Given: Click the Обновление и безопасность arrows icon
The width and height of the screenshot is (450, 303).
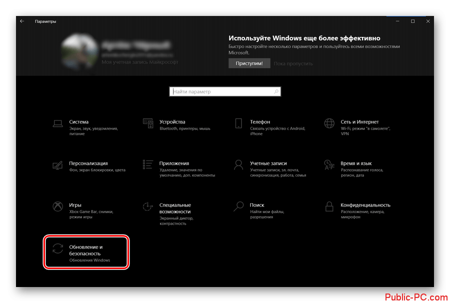Looking at the screenshot, I should click(x=57, y=248).
